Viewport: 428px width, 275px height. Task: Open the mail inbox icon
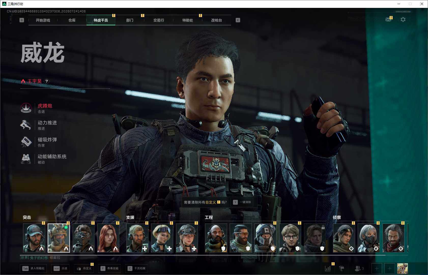pyautogui.click(x=388, y=20)
